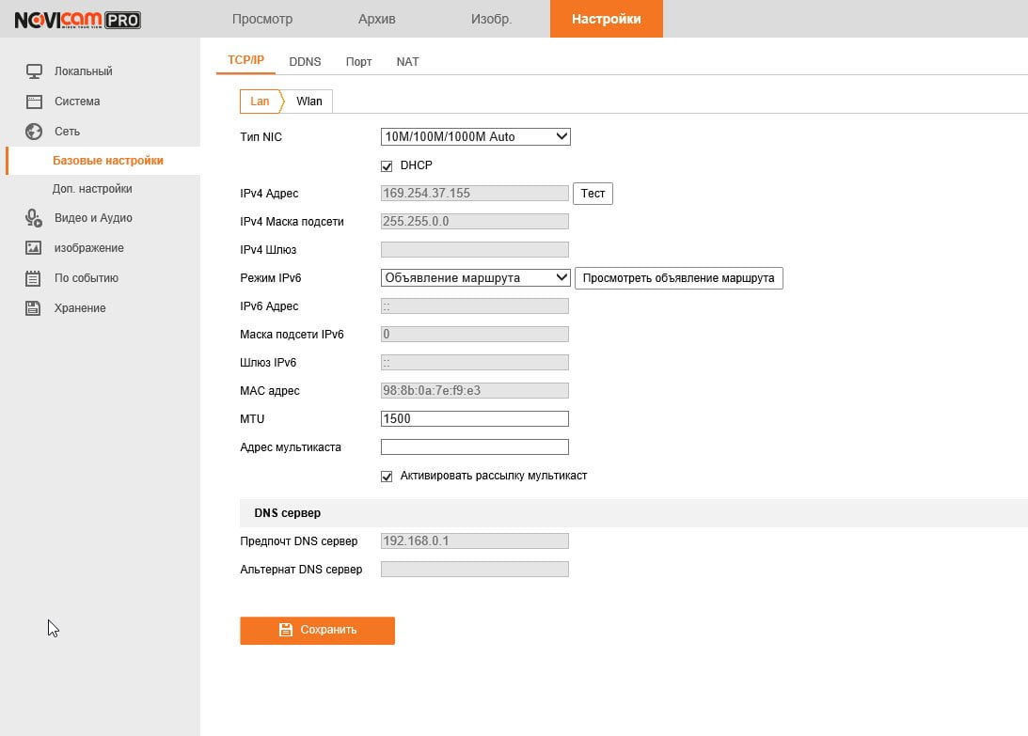Switch to the DDNS tab
Image resolution: width=1028 pixels, height=736 pixels.
[x=305, y=62]
